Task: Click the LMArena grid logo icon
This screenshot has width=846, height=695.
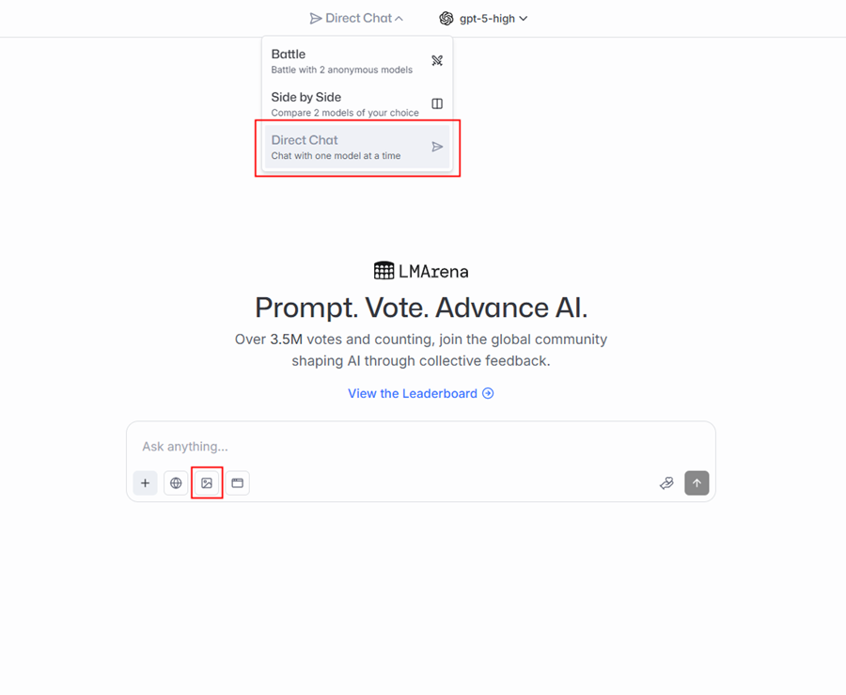Action: [x=384, y=271]
